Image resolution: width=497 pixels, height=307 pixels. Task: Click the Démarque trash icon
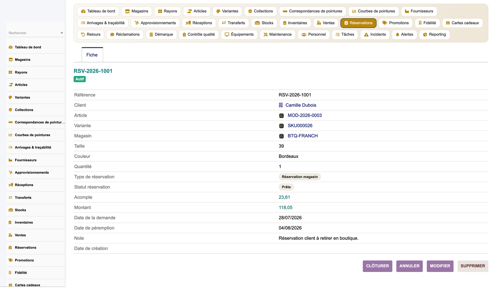(151, 35)
